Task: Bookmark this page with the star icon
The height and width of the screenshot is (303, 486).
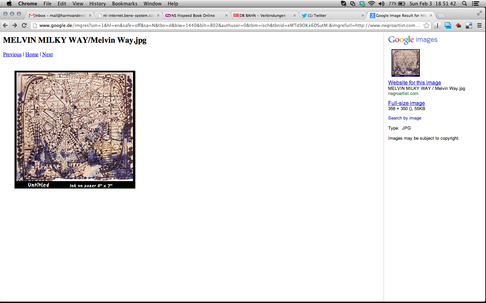Action: tap(427, 25)
